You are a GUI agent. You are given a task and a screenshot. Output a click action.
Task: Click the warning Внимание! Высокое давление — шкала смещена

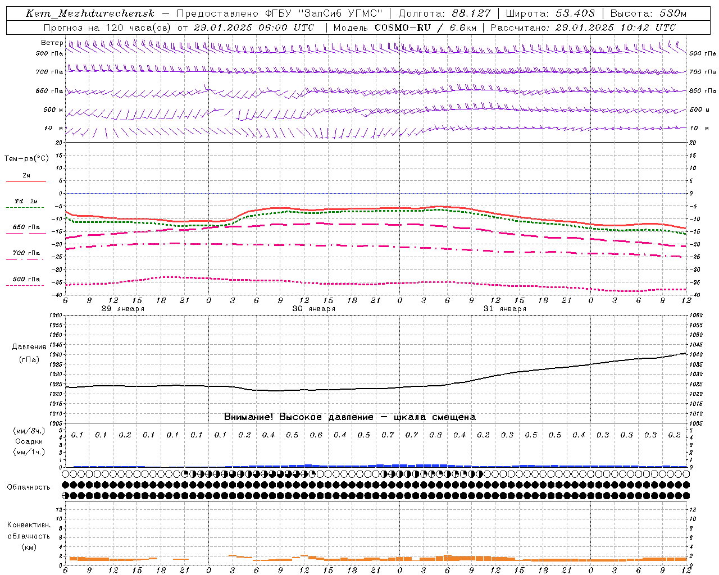[x=350, y=417]
